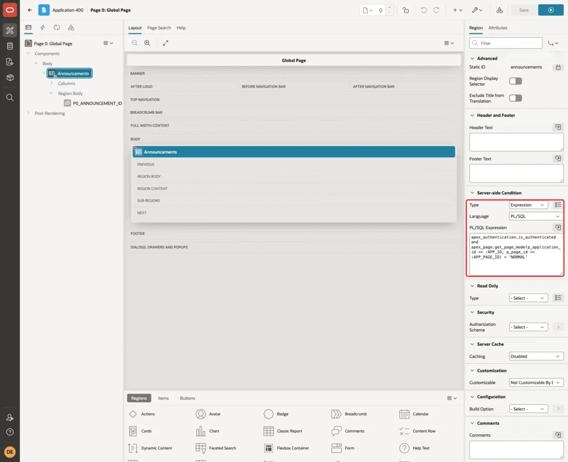The image size is (568, 462).
Task: Toggle Exclude Title from Translation switch
Action: coord(515,98)
